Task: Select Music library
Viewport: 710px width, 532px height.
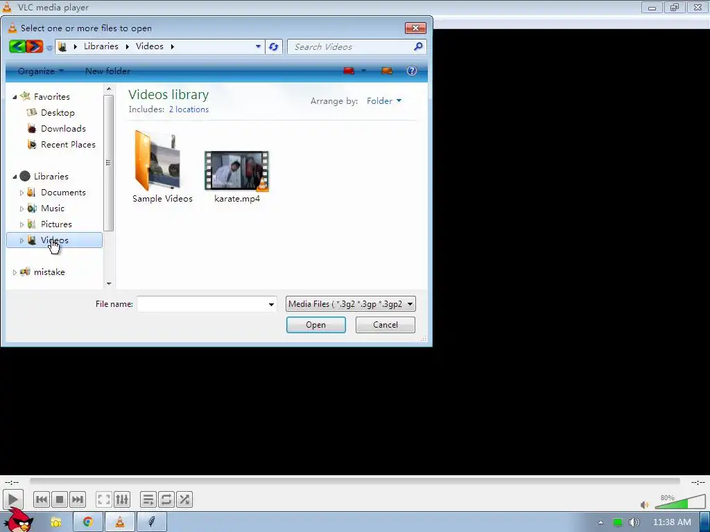Action: point(53,208)
